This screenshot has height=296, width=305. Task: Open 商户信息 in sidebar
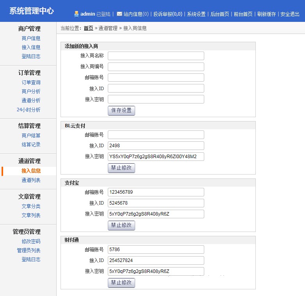click(x=31, y=38)
